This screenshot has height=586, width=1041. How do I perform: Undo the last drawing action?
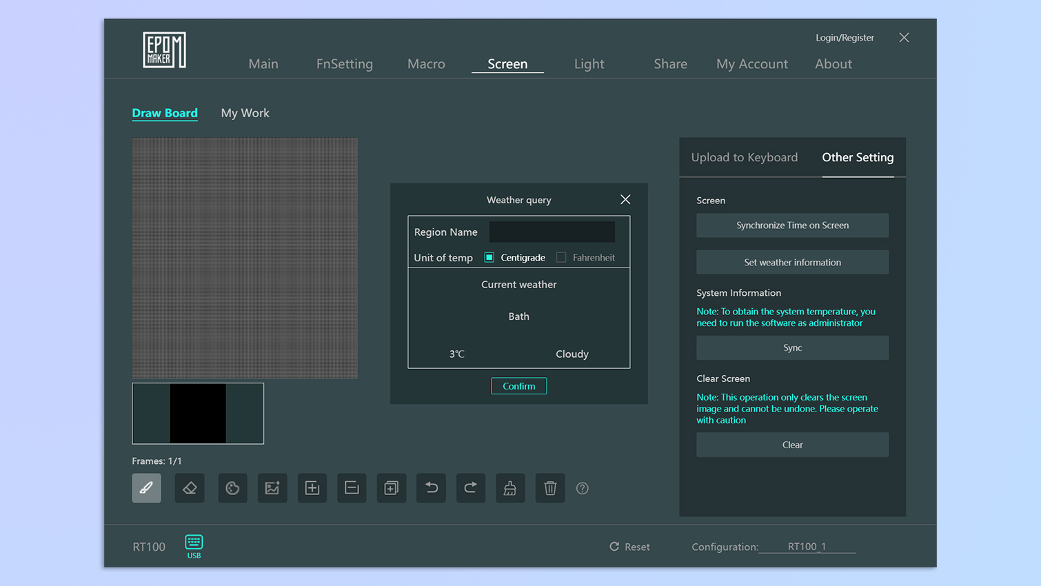[431, 488]
